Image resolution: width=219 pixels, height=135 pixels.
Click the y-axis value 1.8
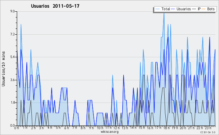[x=12, y=103]
